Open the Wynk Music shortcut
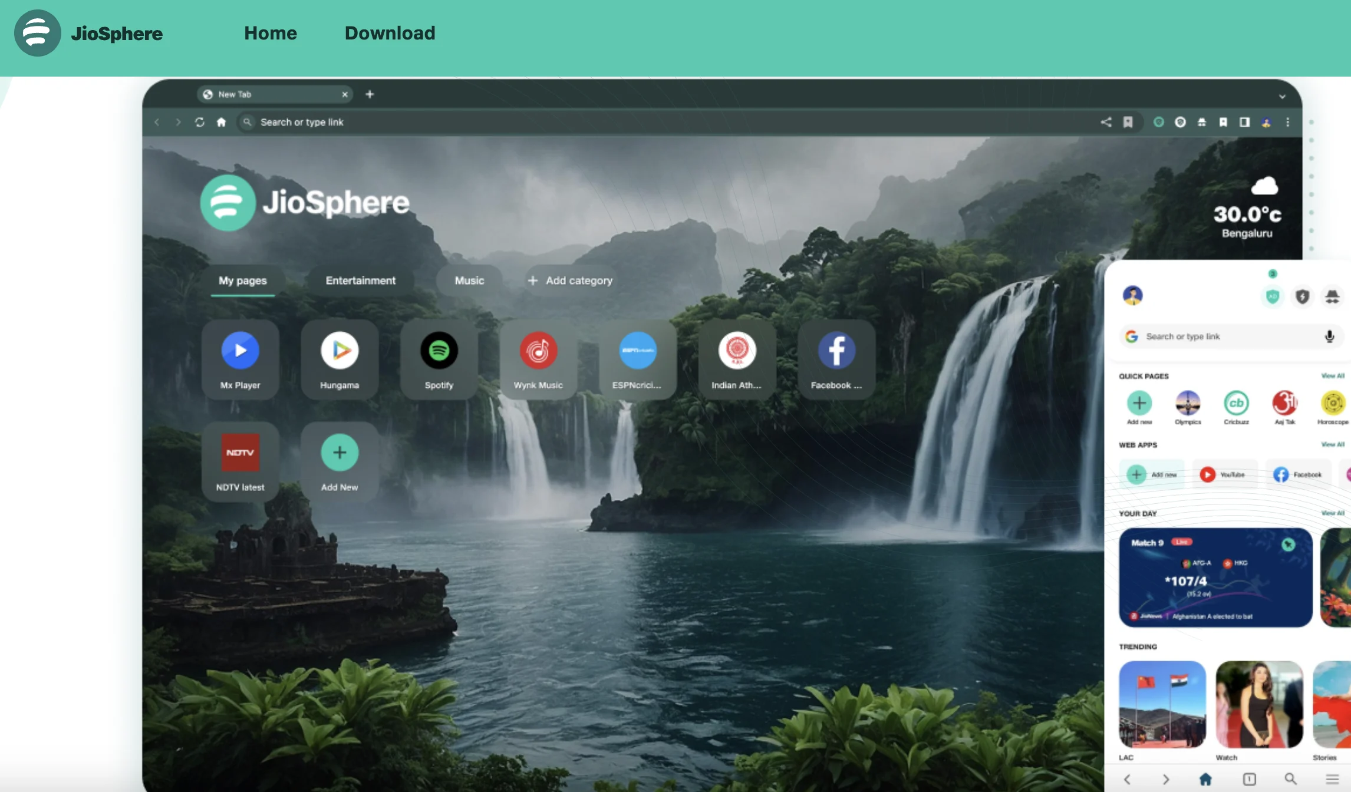 pyautogui.click(x=538, y=359)
